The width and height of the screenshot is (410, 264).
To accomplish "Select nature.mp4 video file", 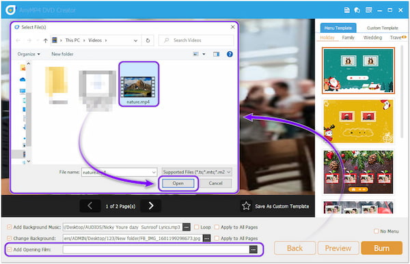I will point(139,84).
